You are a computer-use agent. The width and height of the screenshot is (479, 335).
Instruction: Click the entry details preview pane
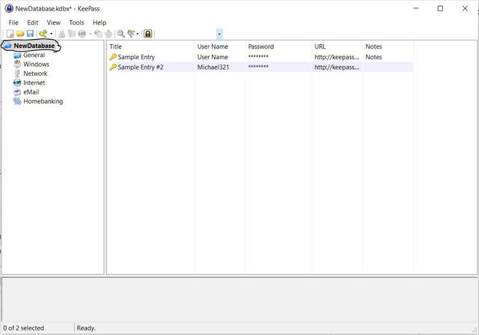point(239,299)
